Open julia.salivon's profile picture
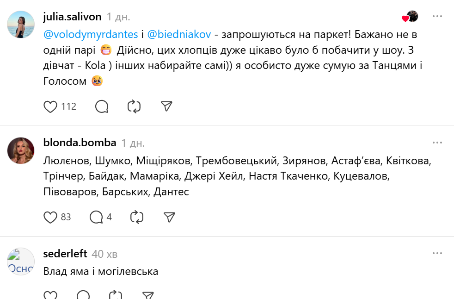454x299 pixels. [21, 25]
